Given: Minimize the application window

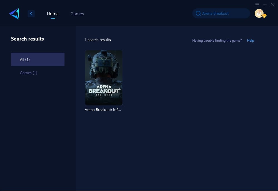Looking at the screenshot, I should pos(265,5).
